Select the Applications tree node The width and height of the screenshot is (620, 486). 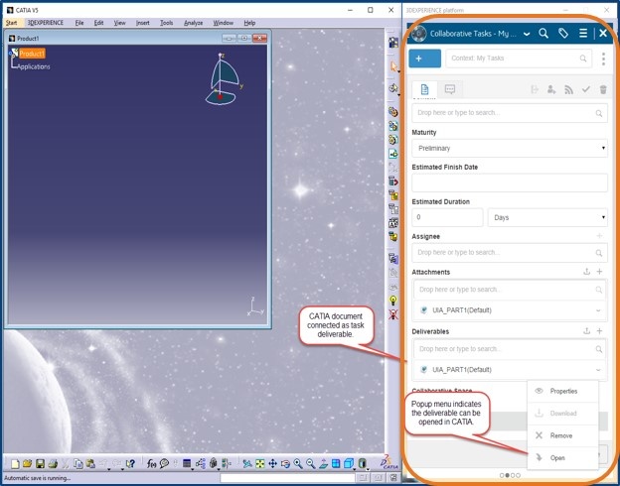tap(34, 66)
